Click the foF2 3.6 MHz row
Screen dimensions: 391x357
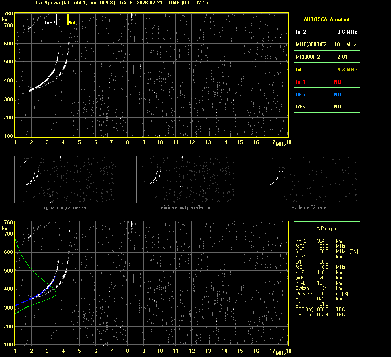326,32
